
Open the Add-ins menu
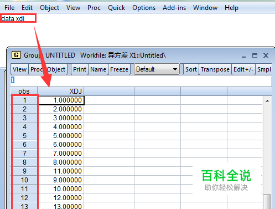coord(174,8)
